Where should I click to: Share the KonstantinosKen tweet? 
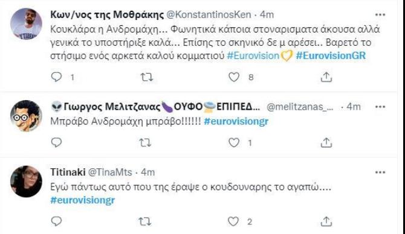click(x=326, y=77)
